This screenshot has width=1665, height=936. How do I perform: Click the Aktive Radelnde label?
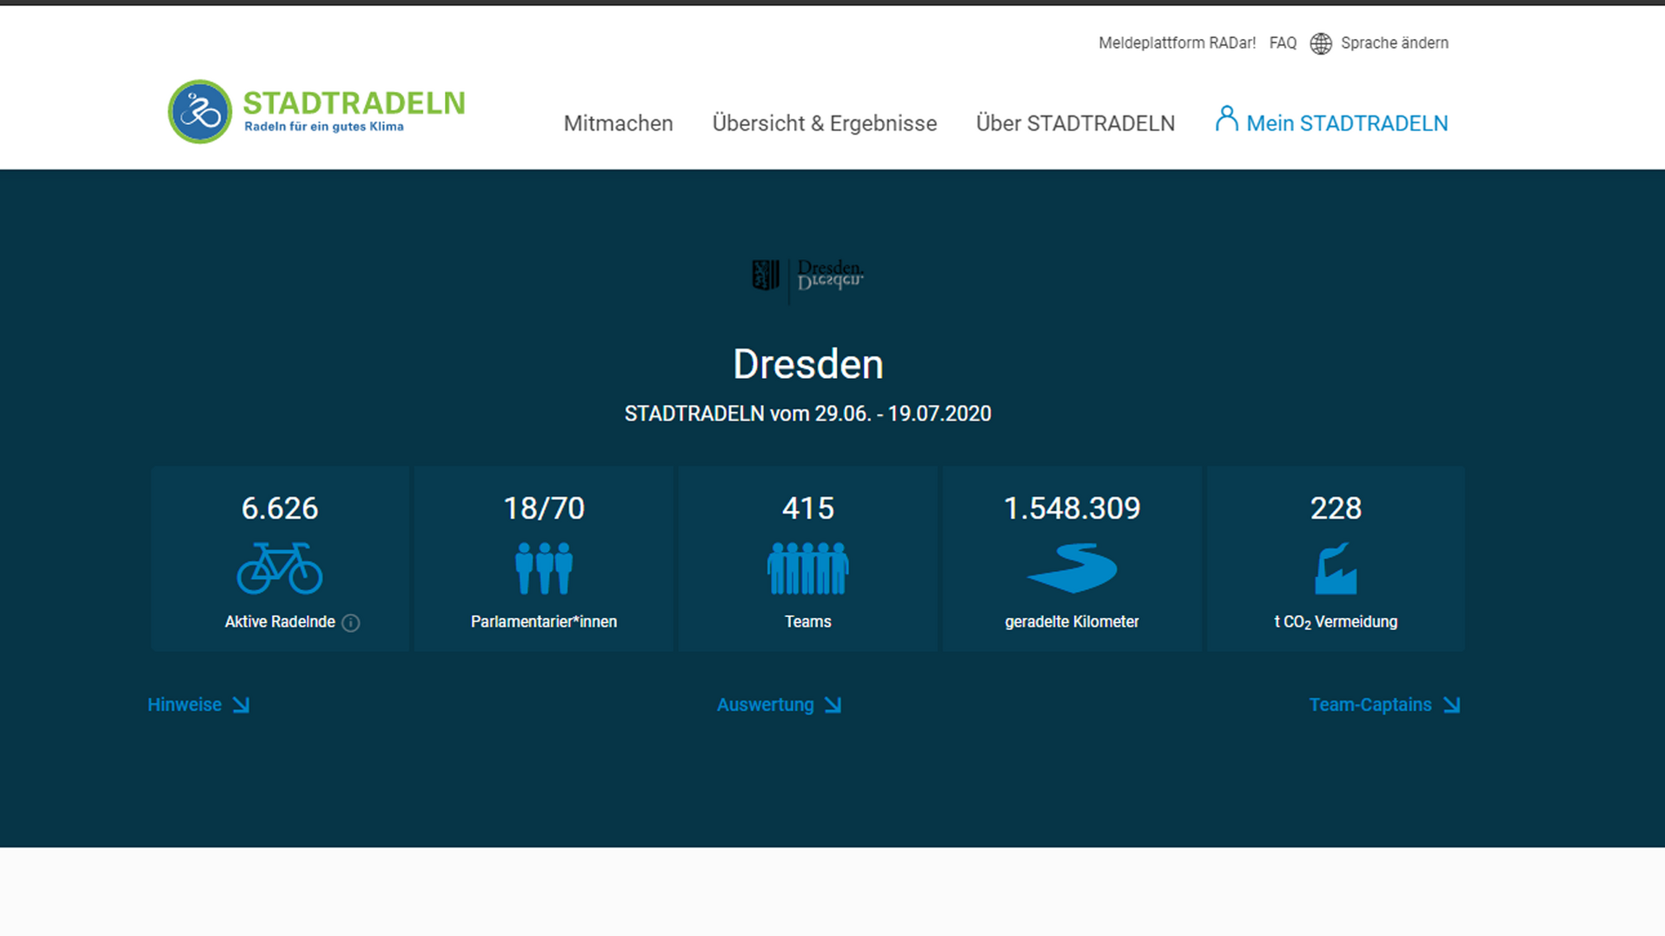click(x=280, y=622)
